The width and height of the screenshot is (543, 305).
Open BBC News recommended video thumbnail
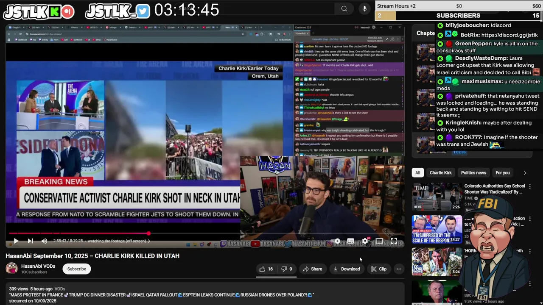click(x=437, y=293)
